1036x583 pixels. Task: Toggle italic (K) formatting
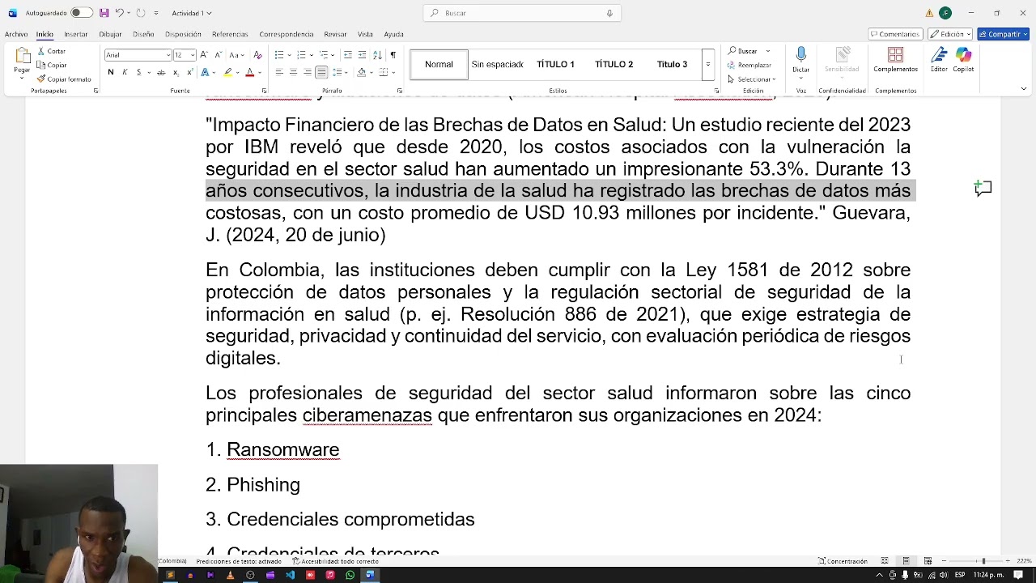125,72
